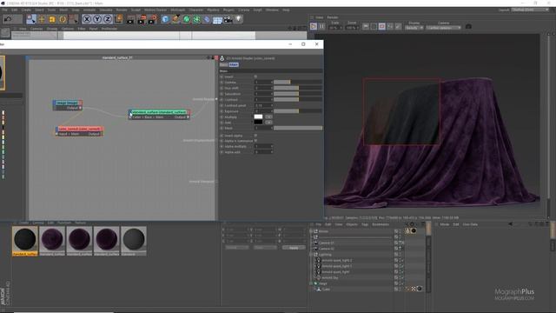Viewport: 556px width, 313px height.
Task: Open the Create menu in Material Manager
Action: (23, 223)
